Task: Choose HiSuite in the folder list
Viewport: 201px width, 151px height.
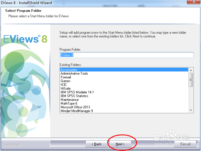Action: pos(124,88)
